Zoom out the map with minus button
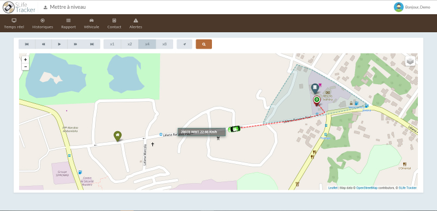This screenshot has height=211, width=437. (25, 67)
